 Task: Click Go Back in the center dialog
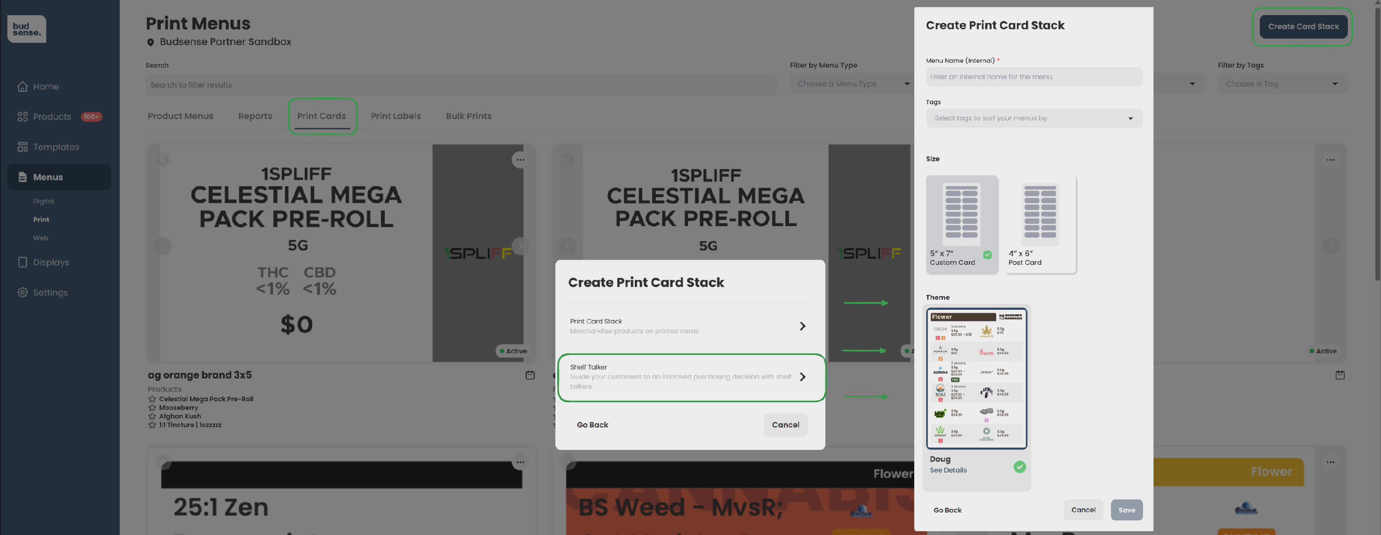click(x=592, y=425)
